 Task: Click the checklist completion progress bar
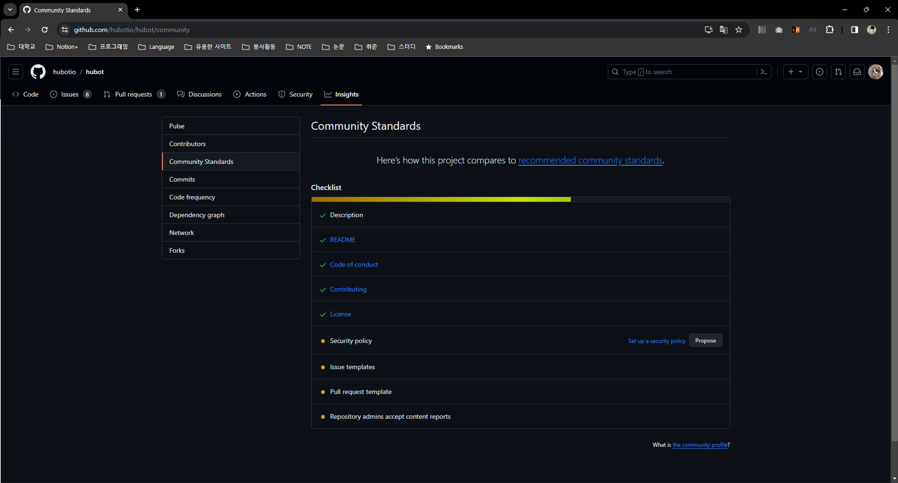click(x=520, y=199)
